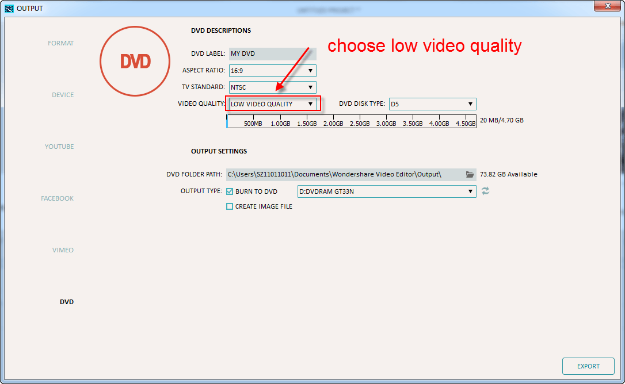Click the DVD DESCRIPTIONS heading

[x=221, y=30]
